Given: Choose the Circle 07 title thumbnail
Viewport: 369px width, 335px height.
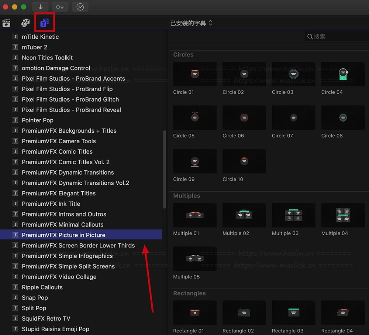Looking at the screenshot, I should 294,117.
